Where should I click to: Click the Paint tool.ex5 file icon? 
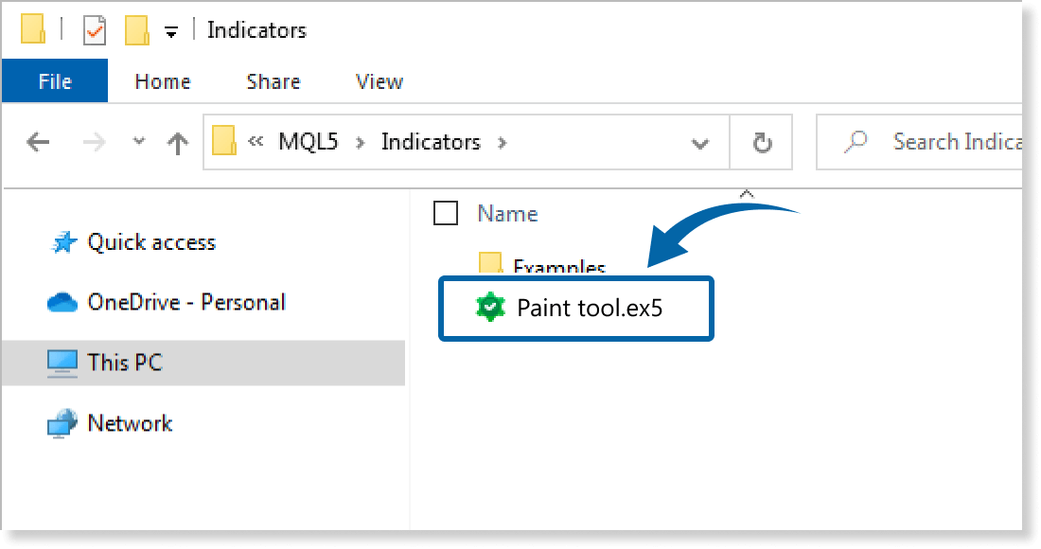pos(489,308)
